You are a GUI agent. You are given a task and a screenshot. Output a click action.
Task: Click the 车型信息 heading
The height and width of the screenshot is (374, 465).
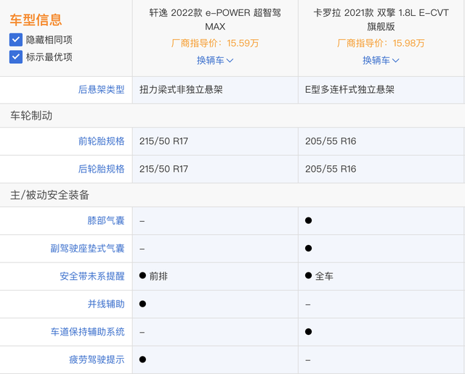click(x=36, y=20)
